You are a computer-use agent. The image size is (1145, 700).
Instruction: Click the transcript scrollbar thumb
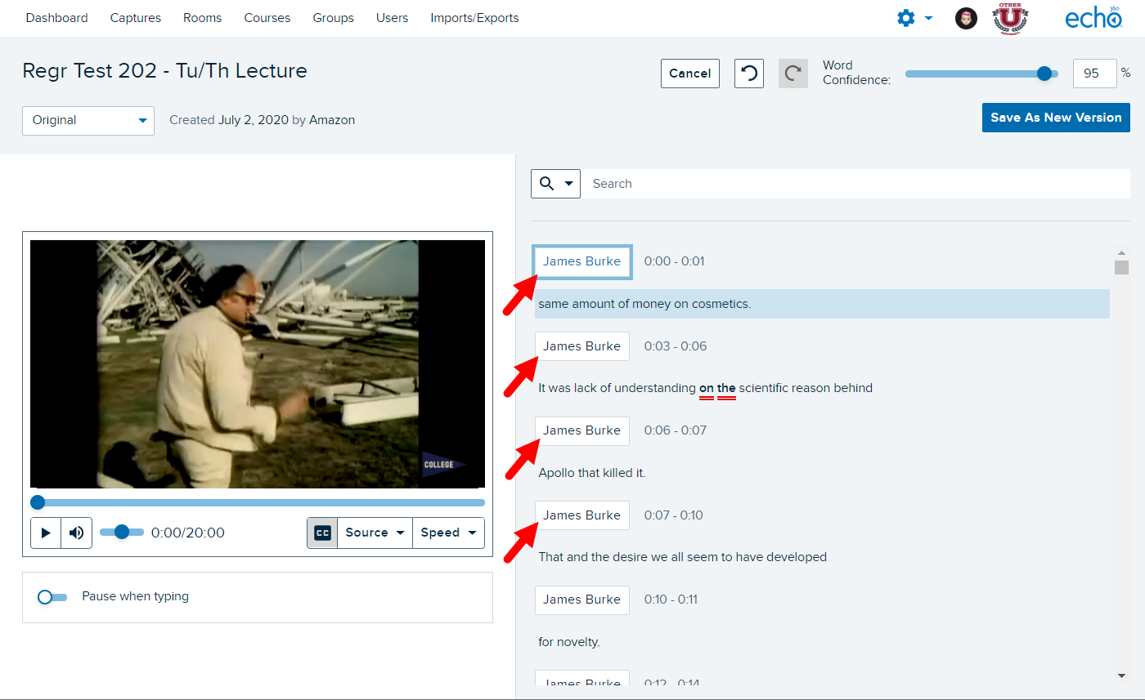point(1121,268)
